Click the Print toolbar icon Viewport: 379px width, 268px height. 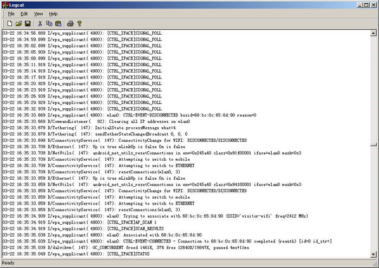(70, 23)
